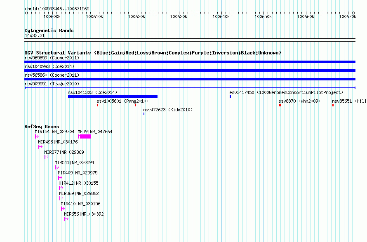The height and width of the screenshot is (242, 367).
Task: Select the nsv565860 blue gain bar
Action: [190, 79]
